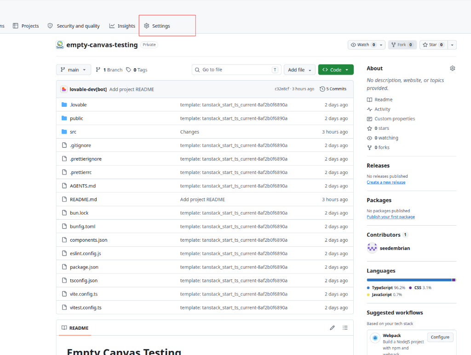Viewport: 471px width, 355px height.
Task: Click the file icon beside tsconfig.json
Action: tap(64, 280)
